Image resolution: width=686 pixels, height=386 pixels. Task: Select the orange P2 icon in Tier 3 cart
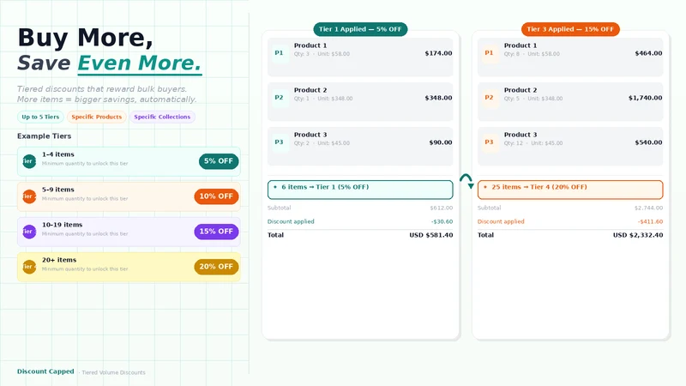point(489,98)
